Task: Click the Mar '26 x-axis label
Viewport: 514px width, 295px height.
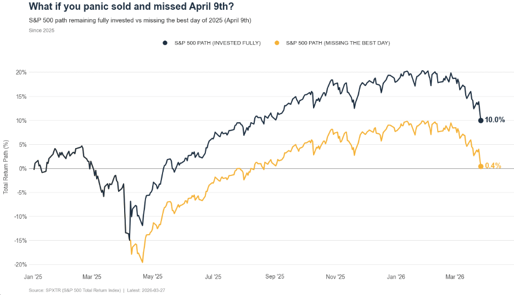Action: 454,276
